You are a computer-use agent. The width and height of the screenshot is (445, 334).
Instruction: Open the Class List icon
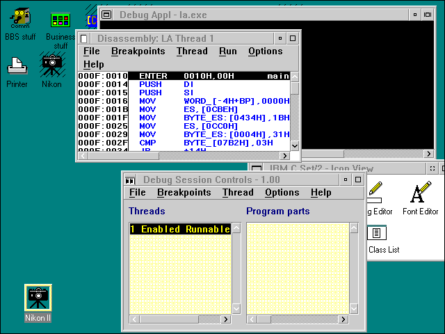pos(378,233)
